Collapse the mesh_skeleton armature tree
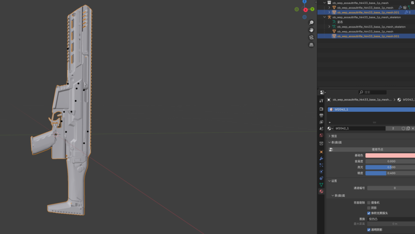 325,17
